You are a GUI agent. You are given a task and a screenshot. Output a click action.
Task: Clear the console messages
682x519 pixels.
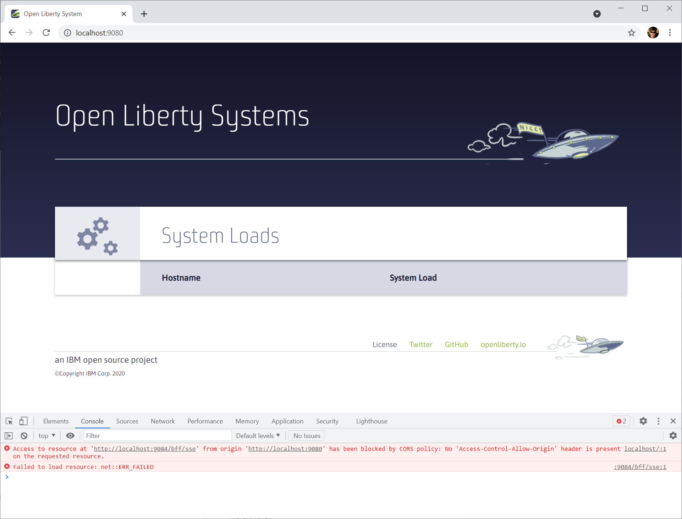tap(24, 436)
